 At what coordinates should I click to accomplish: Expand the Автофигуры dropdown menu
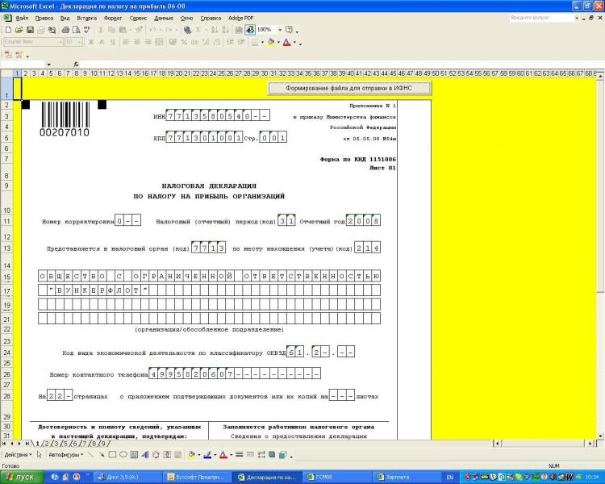(66, 455)
